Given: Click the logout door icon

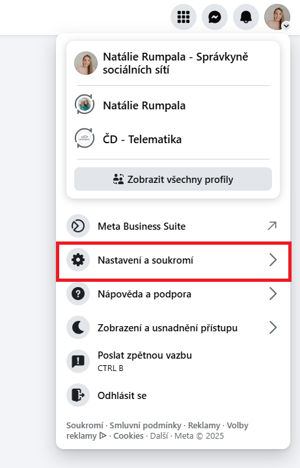Looking at the screenshot, I should point(78,395).
